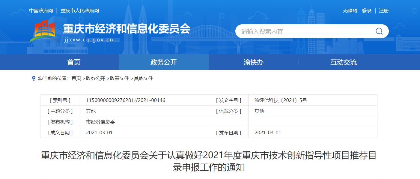Screen dimensions: 420x179
Task: Click 首页 in the breadcrumb trail
Action: coord(76,78)
